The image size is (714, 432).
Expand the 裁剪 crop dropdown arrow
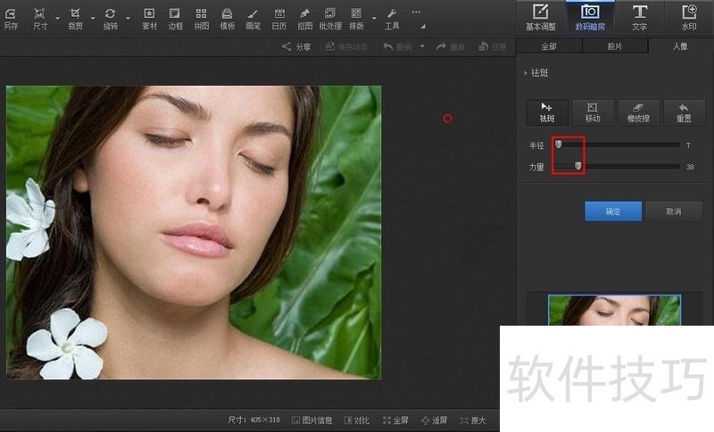tap(92, 18)
